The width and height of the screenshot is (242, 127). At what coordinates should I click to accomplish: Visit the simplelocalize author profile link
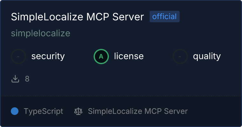(x=40, y=33)
